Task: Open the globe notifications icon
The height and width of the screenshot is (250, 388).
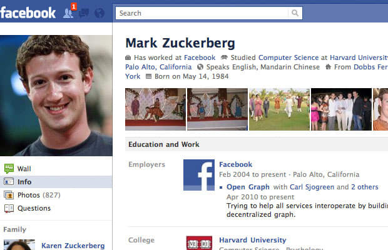Action: [x=100, y=13]
